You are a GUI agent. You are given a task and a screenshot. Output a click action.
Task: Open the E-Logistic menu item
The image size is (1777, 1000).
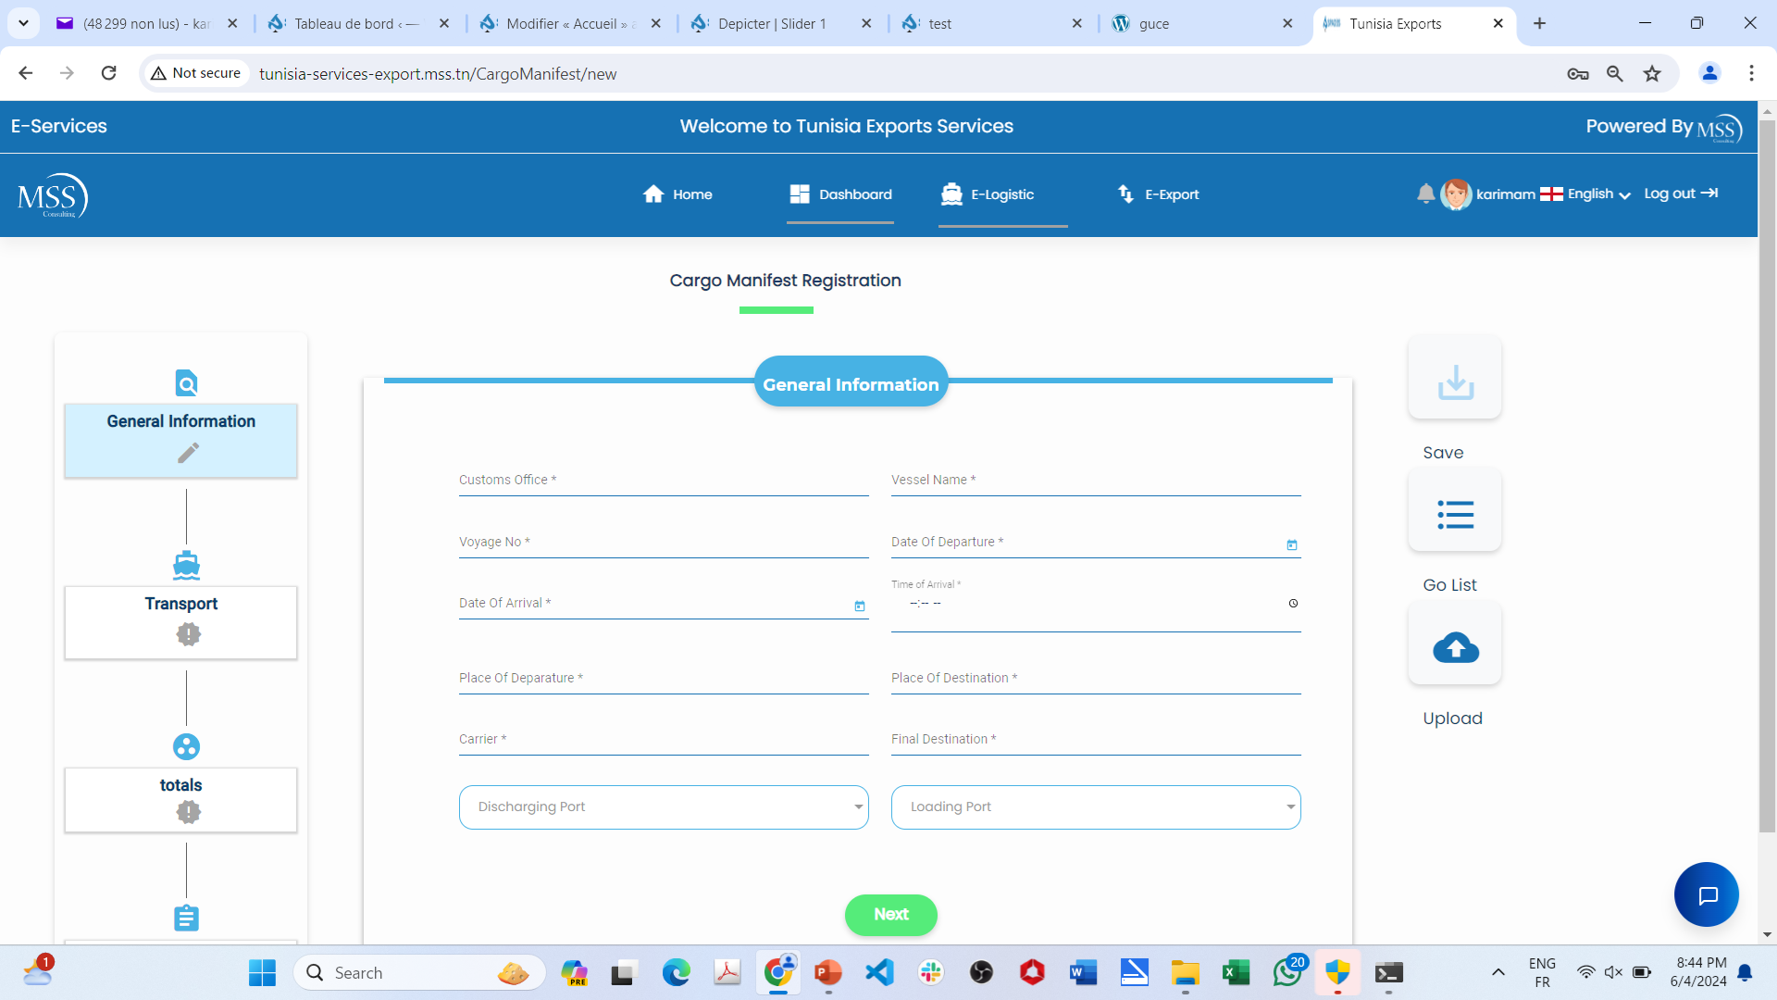(988, 194)
